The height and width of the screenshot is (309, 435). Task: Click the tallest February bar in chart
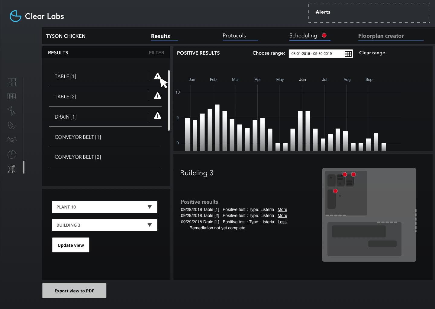[217, 128]
